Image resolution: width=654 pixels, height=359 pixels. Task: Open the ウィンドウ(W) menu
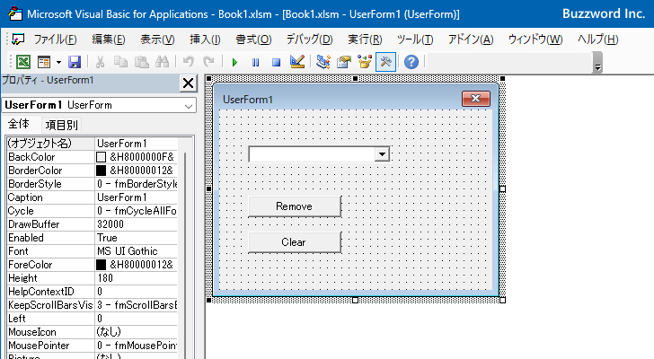click(535, 39)
